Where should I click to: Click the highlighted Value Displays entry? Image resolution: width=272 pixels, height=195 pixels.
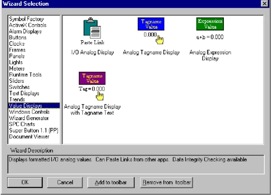[34, 106]
